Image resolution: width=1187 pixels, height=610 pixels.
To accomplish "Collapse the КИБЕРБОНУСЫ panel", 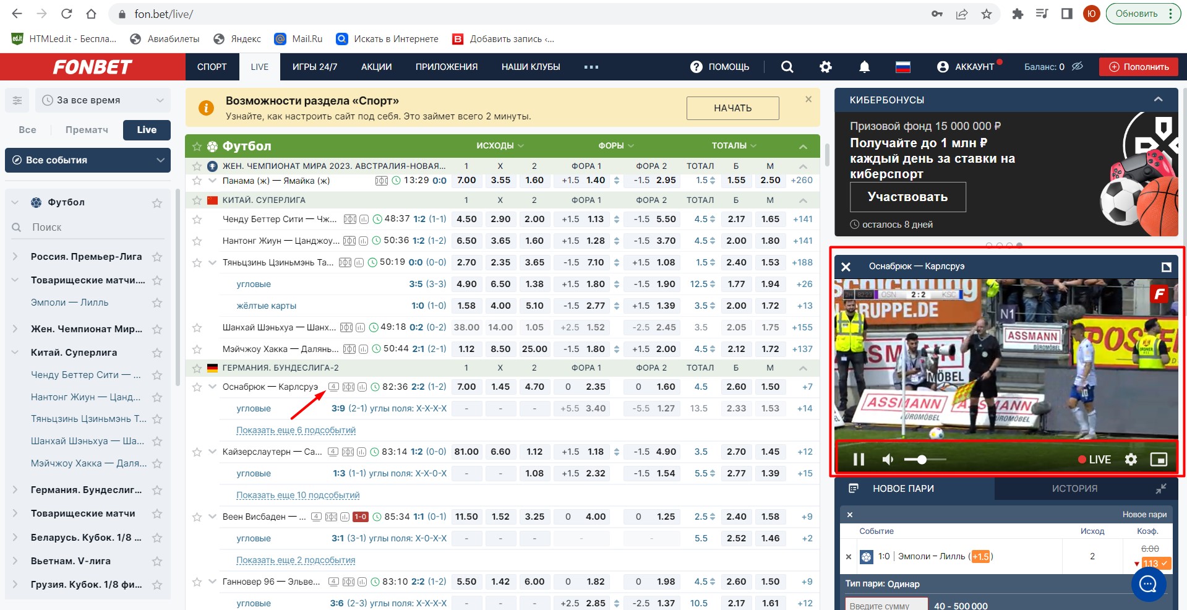I will 1158,100.
